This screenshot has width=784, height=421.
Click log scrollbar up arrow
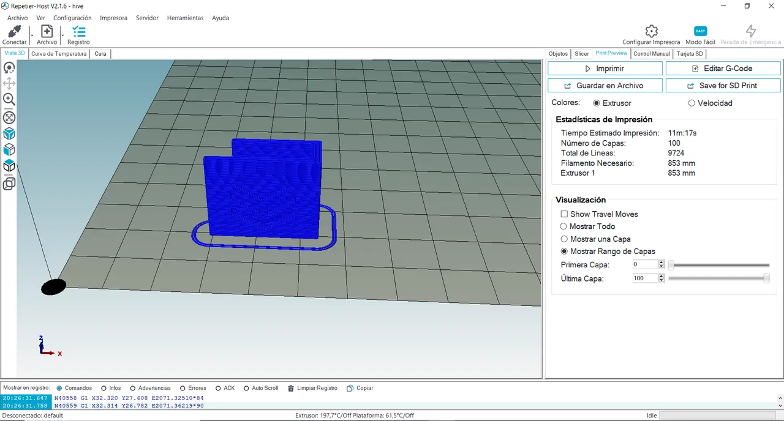point(780,397)
